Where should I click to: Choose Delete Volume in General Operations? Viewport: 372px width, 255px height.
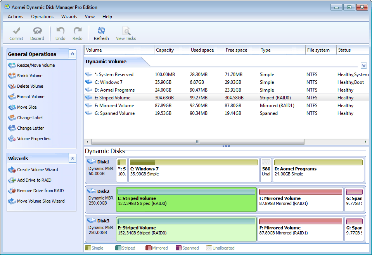[x=30, y=86]
